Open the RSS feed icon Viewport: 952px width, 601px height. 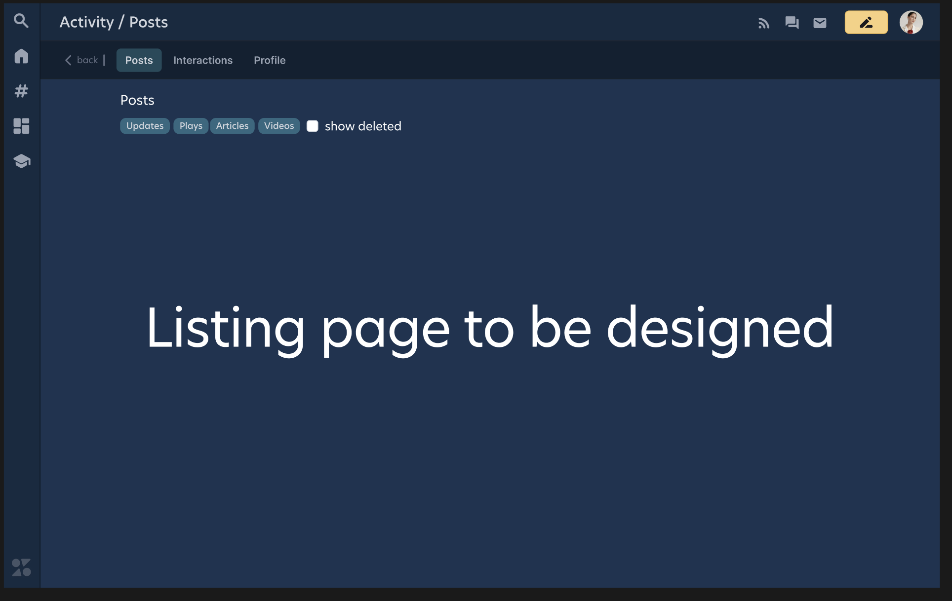(x=763, y=22)
